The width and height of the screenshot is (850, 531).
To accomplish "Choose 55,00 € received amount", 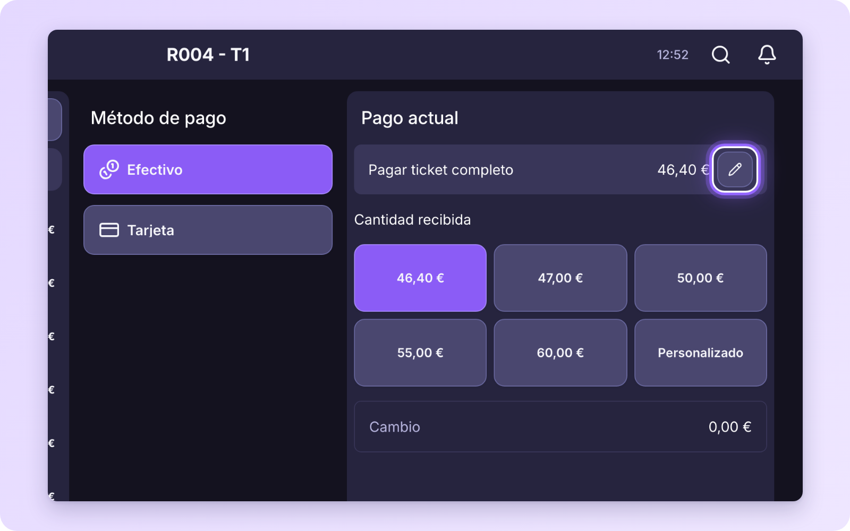I will [x=420, y=353].
